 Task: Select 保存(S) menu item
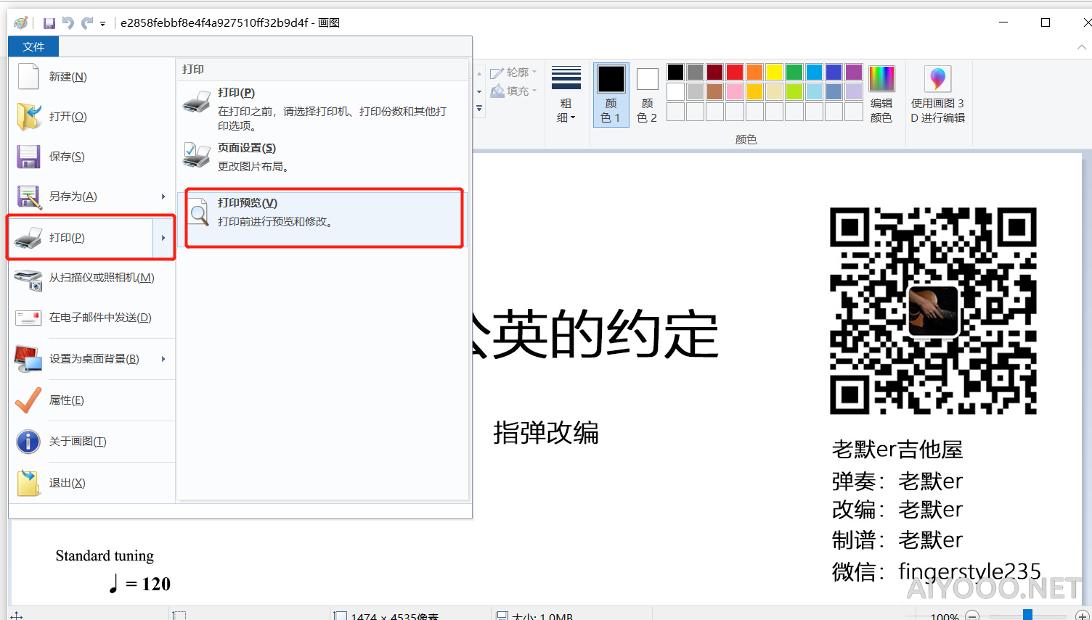point(91,157)
